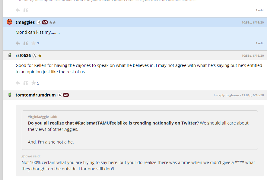
Task: Click the '1 edit' link on topmost post
Action: click(x=259, y=10)
